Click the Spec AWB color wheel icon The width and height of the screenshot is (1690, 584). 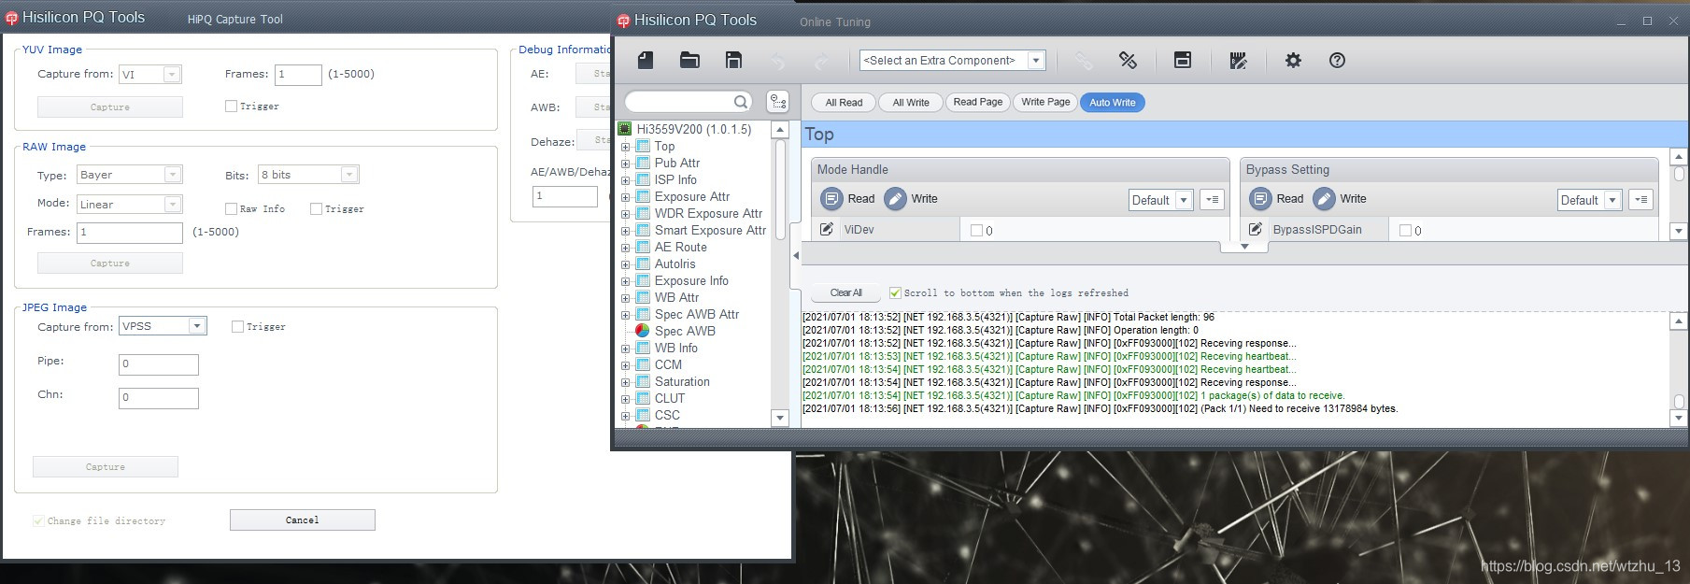pos(643,331)
